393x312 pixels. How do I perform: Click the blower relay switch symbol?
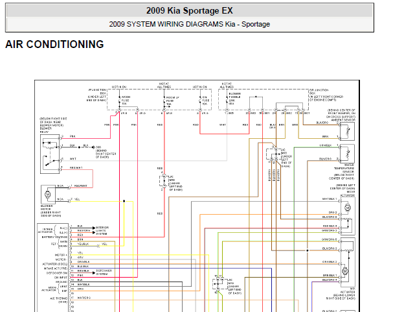(x=50, y=162)
